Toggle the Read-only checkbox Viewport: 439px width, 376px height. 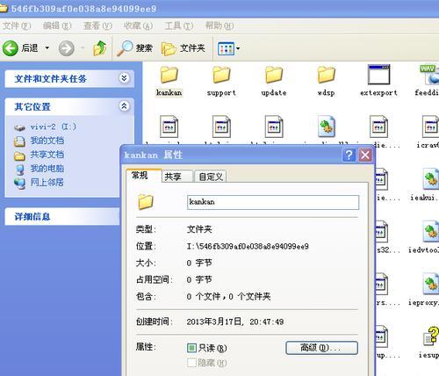pos(191,348)
